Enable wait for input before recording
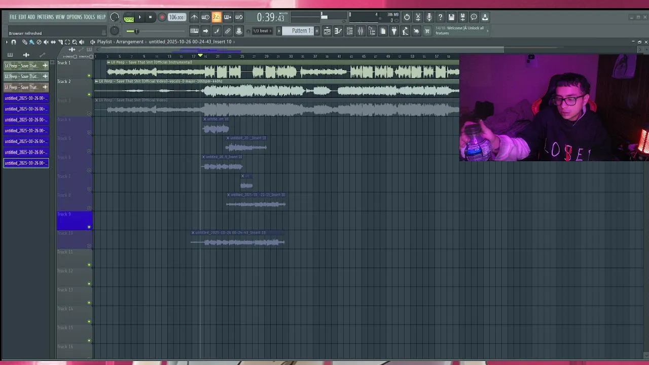This screenshot has height=365, width=649. [x=205, y=17]
